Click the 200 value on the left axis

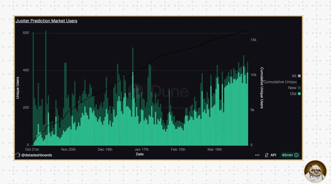pyautogui.click(x=26, y=108)
